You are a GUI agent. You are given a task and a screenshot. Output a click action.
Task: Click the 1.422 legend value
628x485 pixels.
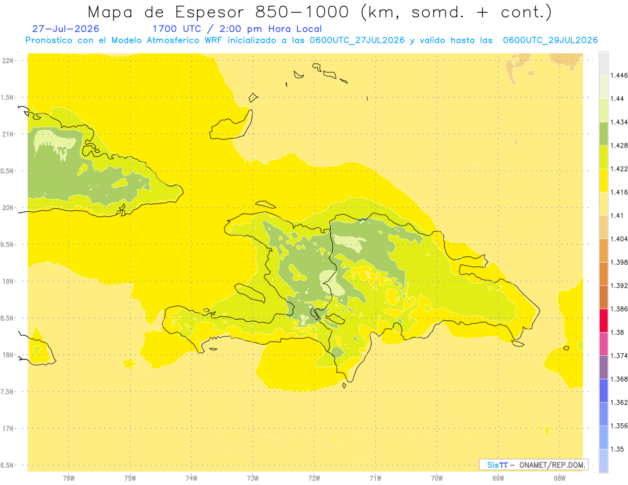(x=619, y=169)
